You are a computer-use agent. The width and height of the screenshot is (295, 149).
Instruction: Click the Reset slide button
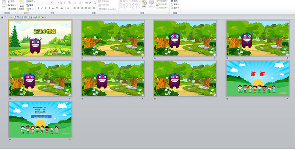pos(30,5)
